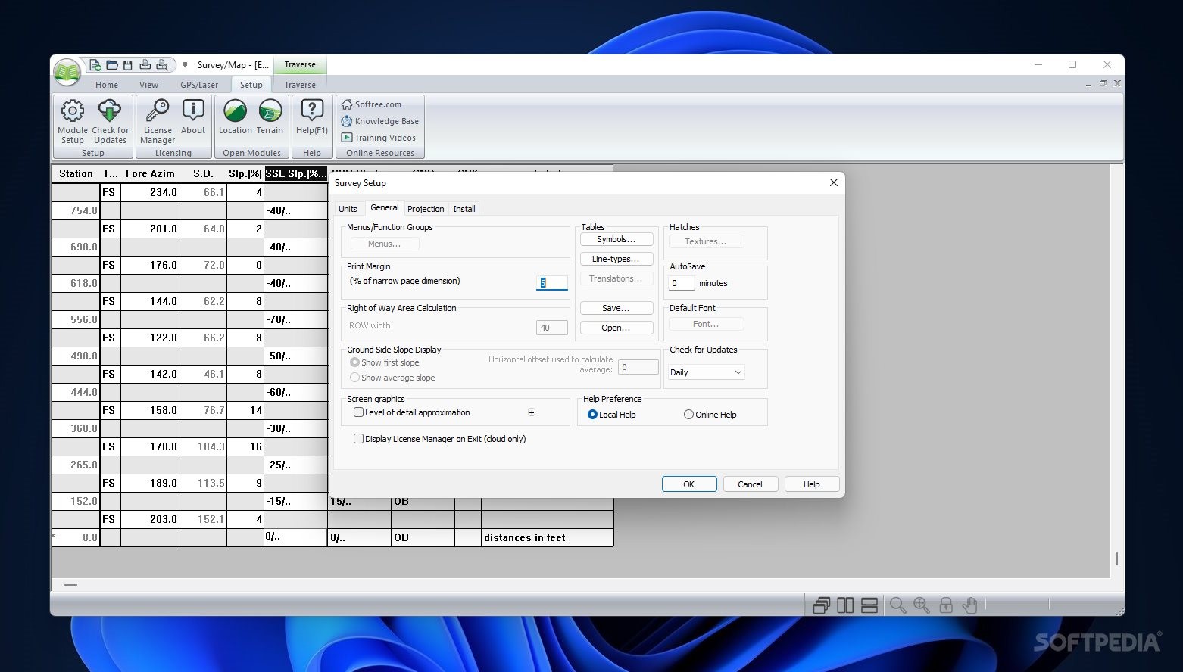Open the Location module
This screenshot has width=1183, height=672.
pyautogui.click(x=236, y=117)
